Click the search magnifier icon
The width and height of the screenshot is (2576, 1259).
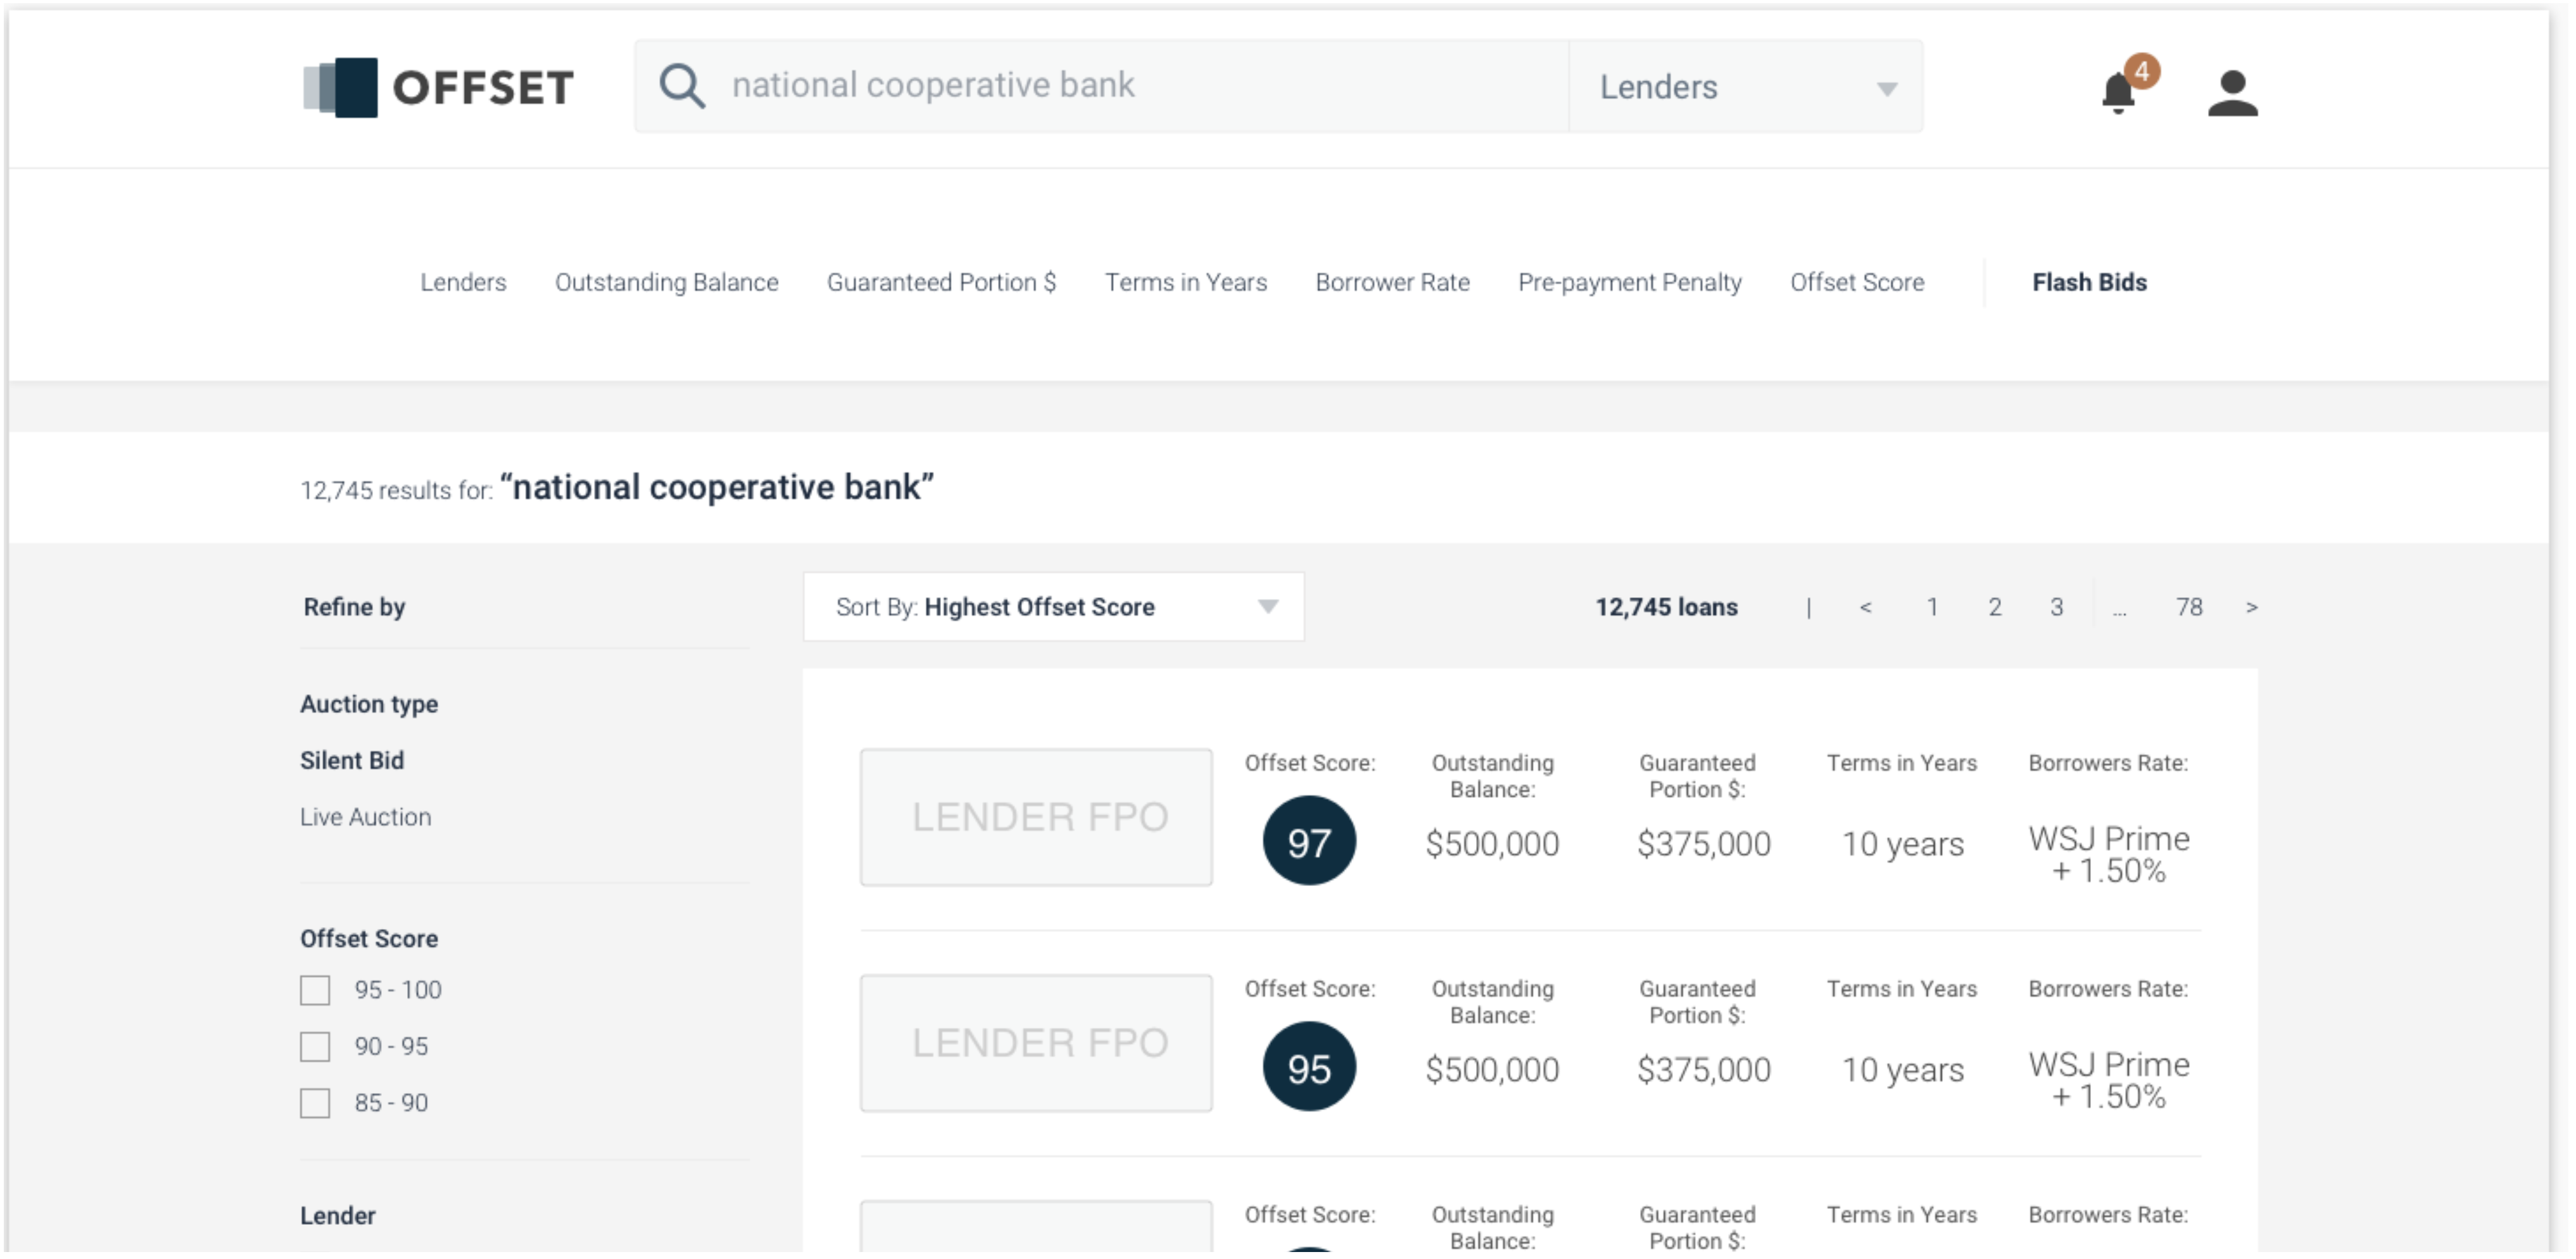click(682, 86)
